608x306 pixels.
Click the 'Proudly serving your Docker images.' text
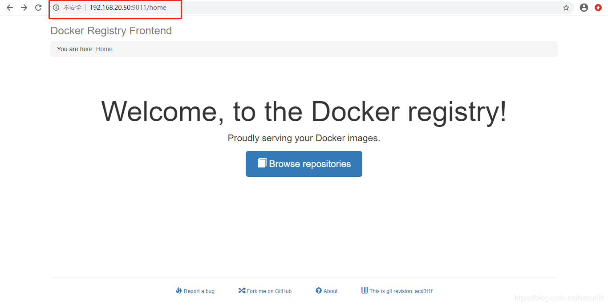pos(304,138)
